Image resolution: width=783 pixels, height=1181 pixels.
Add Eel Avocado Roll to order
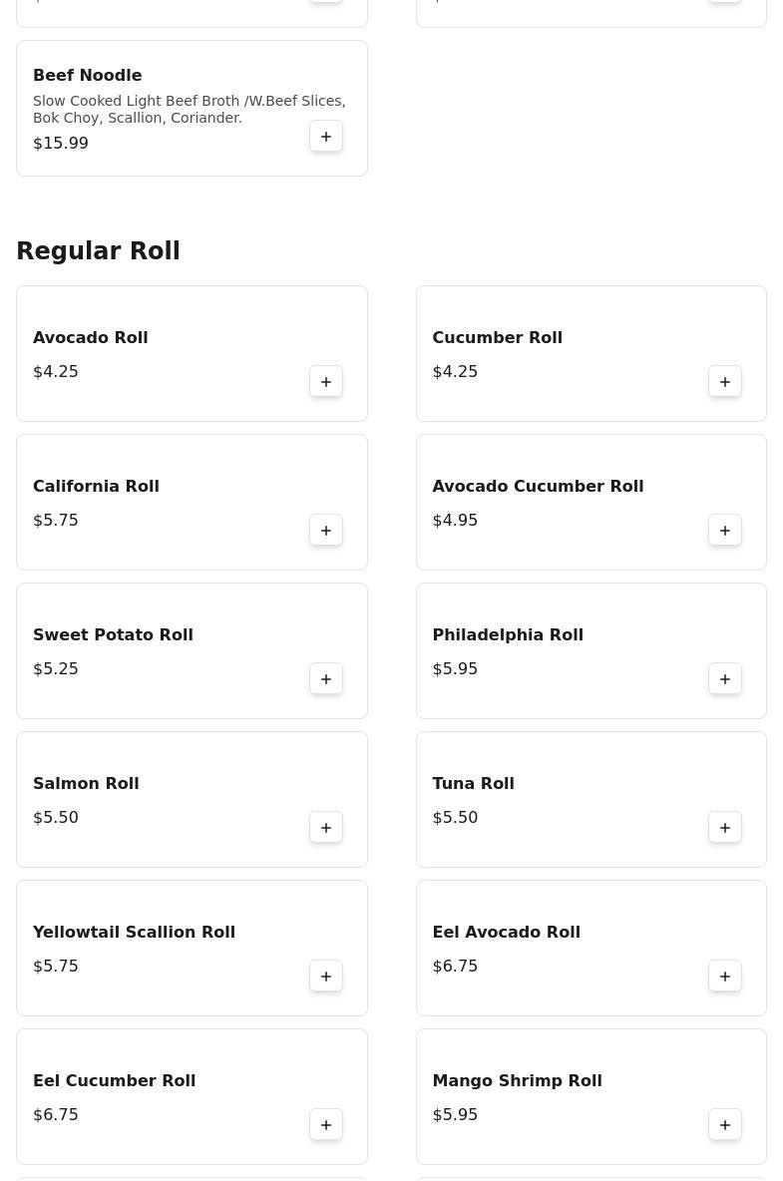(x=725, y=977)
